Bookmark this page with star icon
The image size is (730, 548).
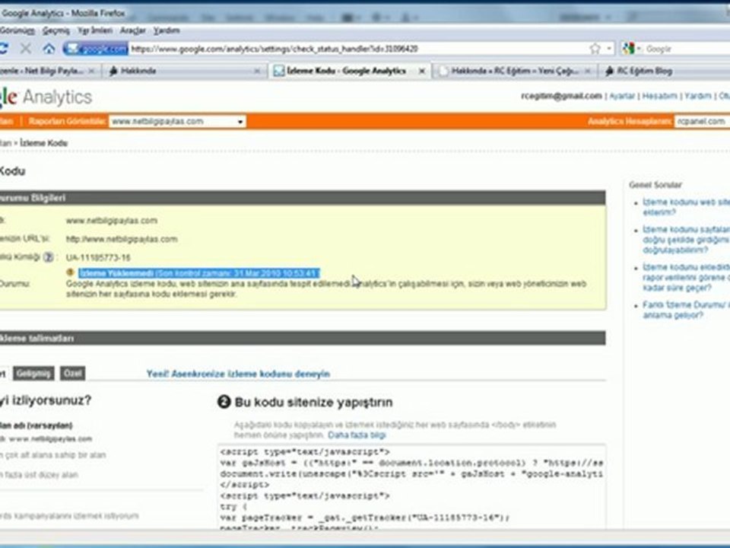point(595,49)
